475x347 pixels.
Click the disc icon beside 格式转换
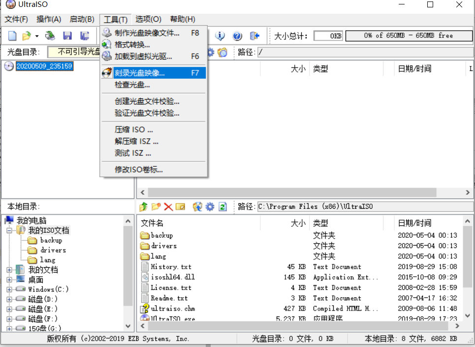point(107,44)
